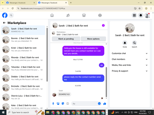154x115 pixels.
Task: Open the Friends icon in top navigation
Action: [68, 15]
